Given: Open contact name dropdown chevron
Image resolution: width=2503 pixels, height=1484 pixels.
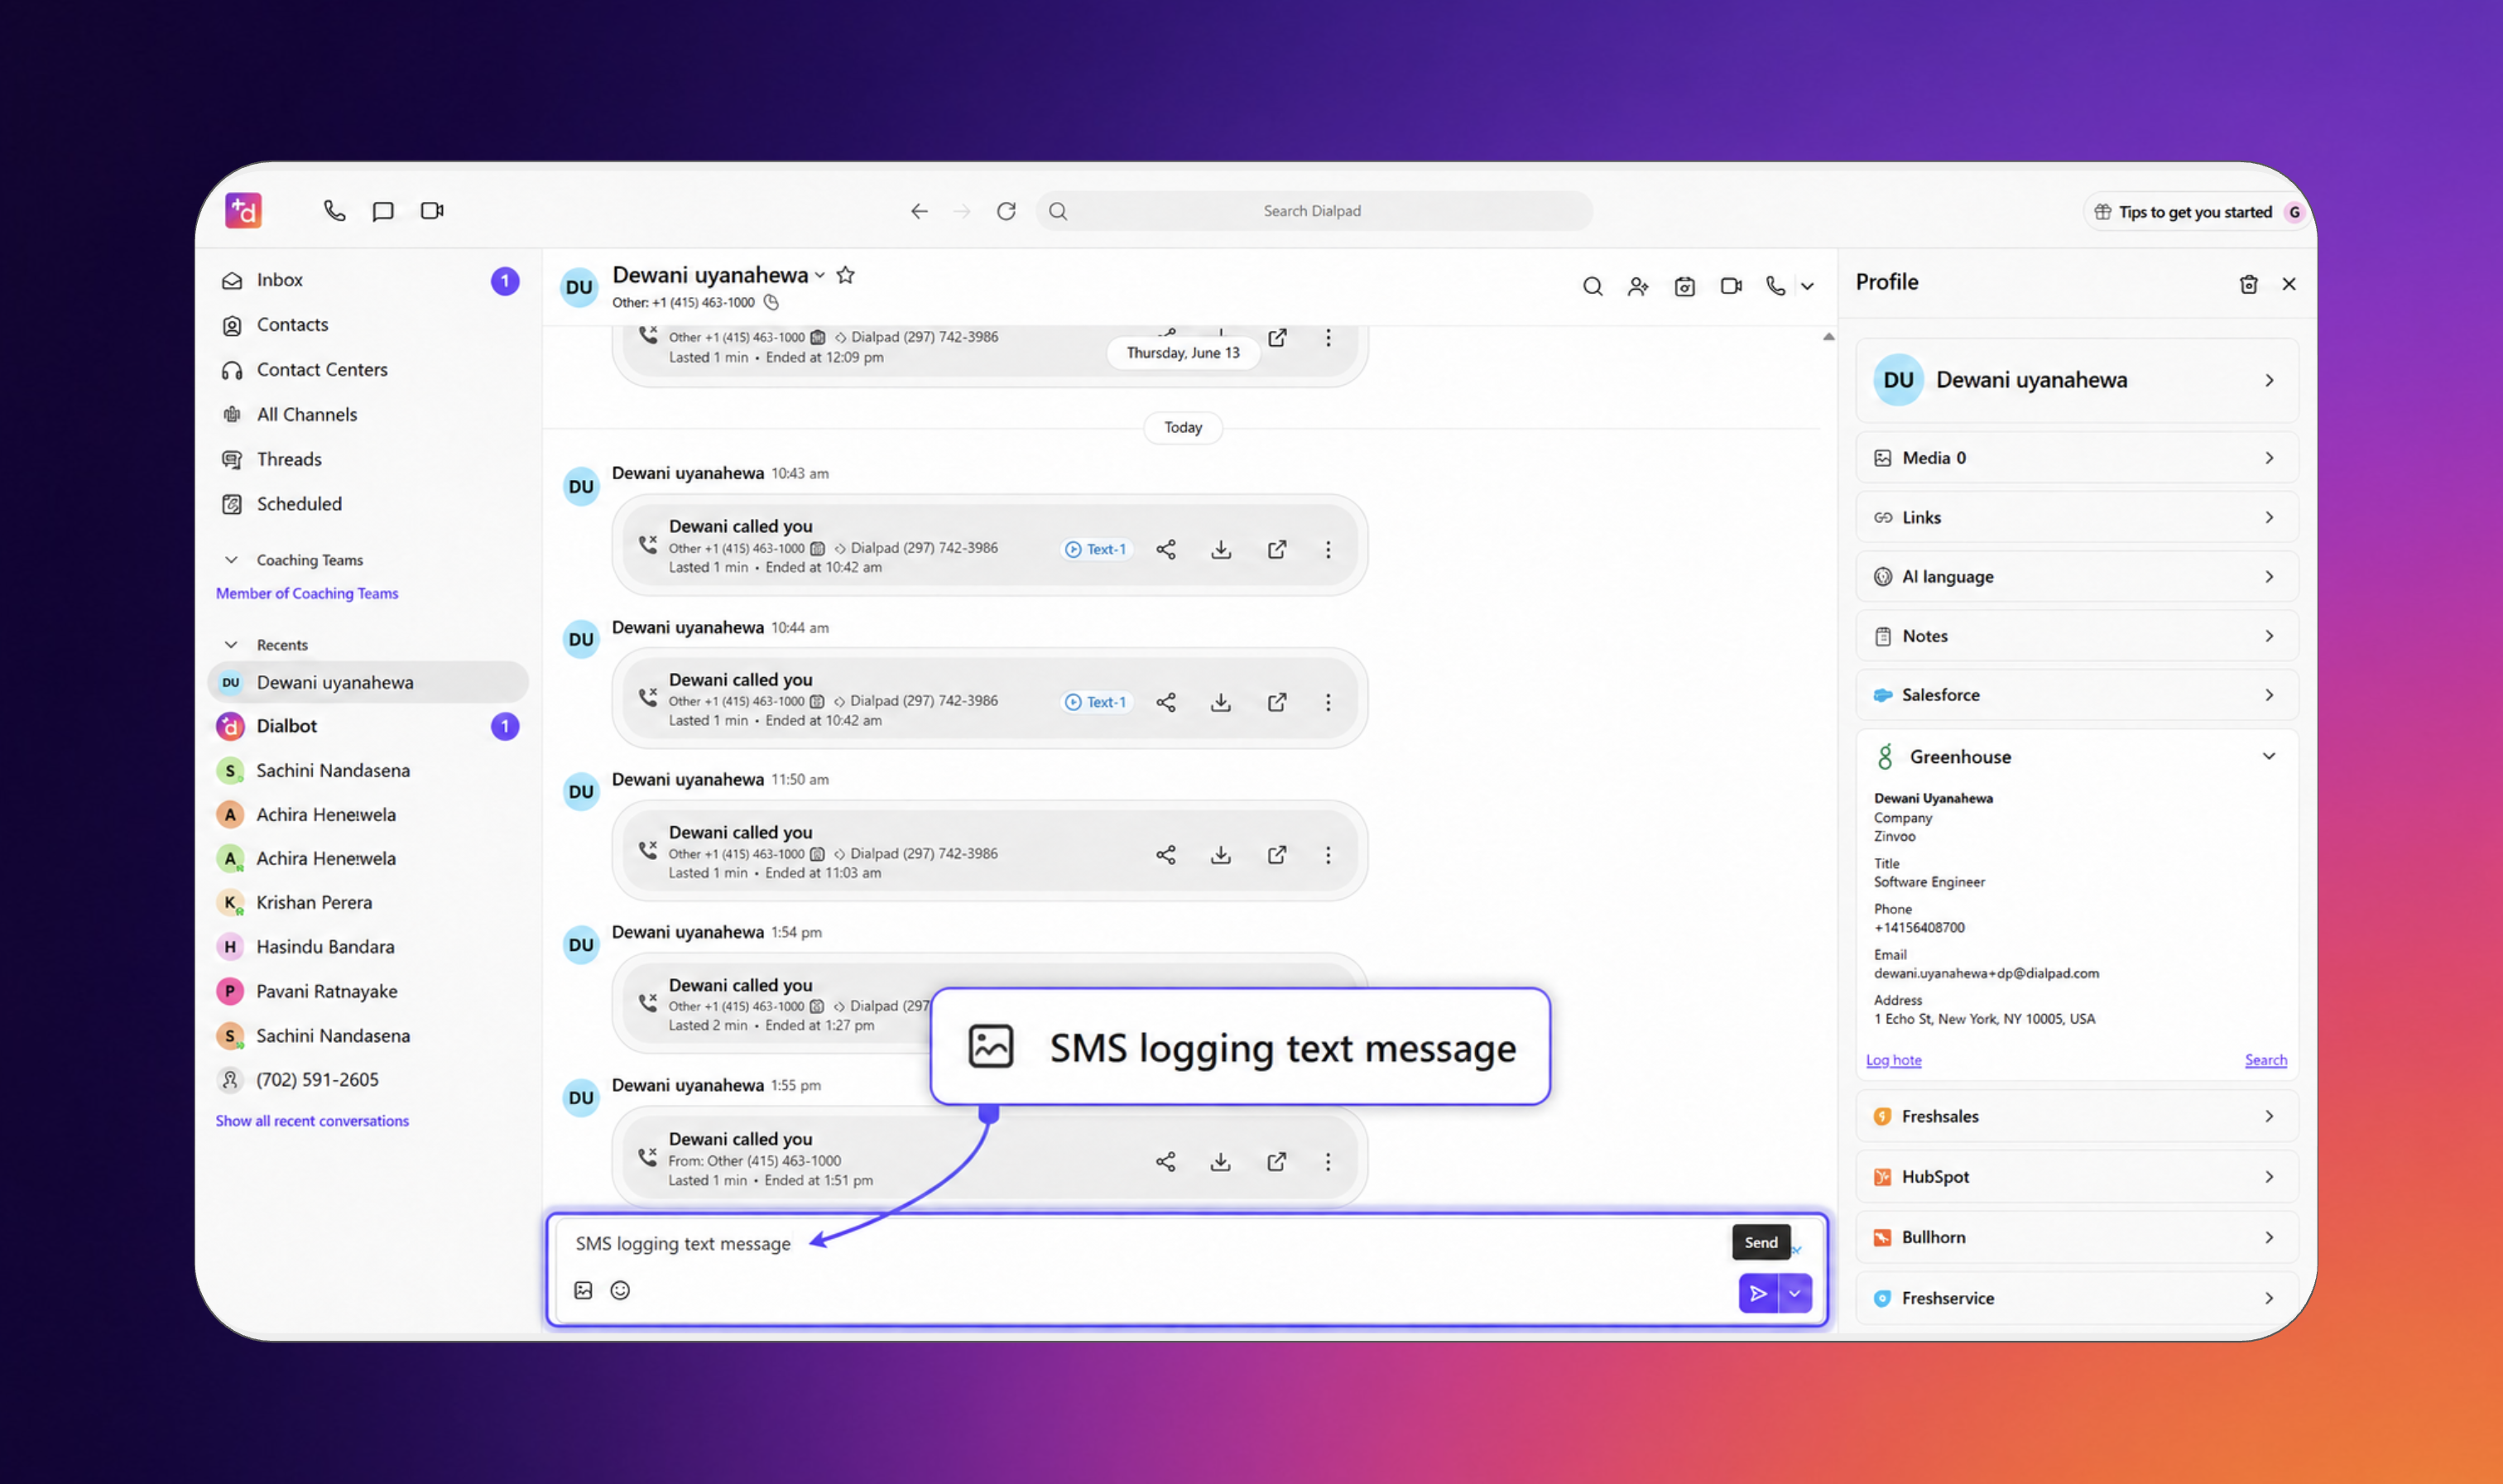Looking at the screenshot, I should pos(820,275).
